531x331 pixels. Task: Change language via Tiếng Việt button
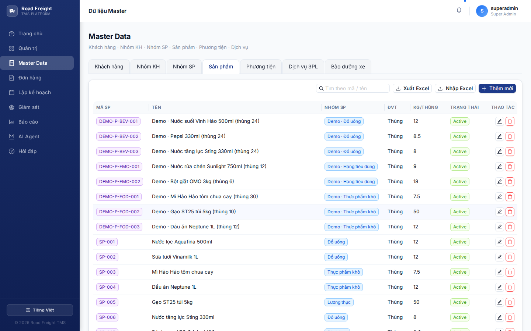pos(40,310)
